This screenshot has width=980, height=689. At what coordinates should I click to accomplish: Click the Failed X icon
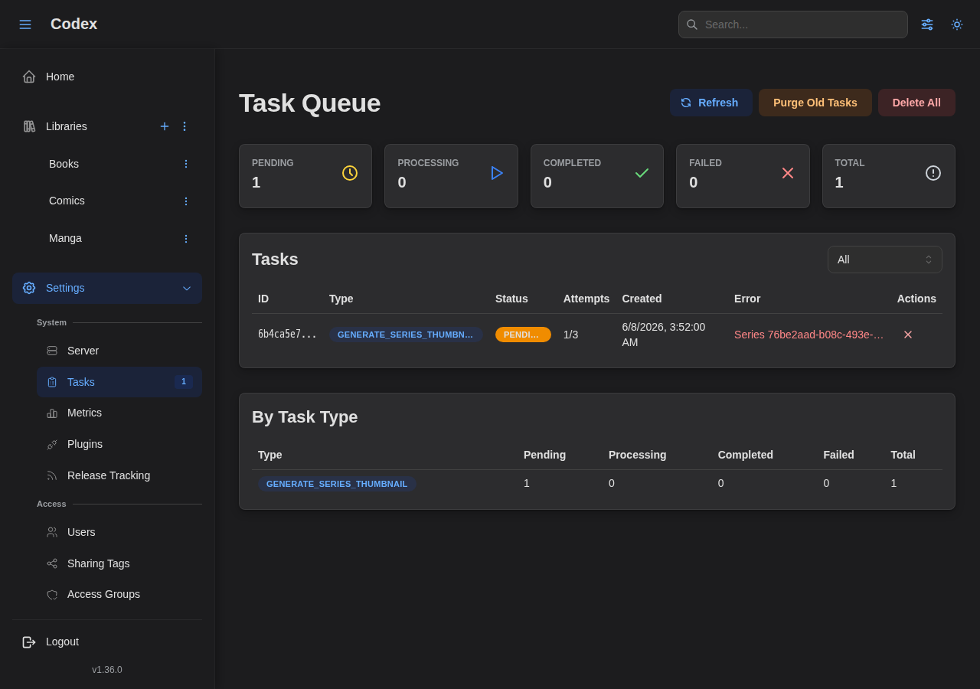click(x=788, y=173)
